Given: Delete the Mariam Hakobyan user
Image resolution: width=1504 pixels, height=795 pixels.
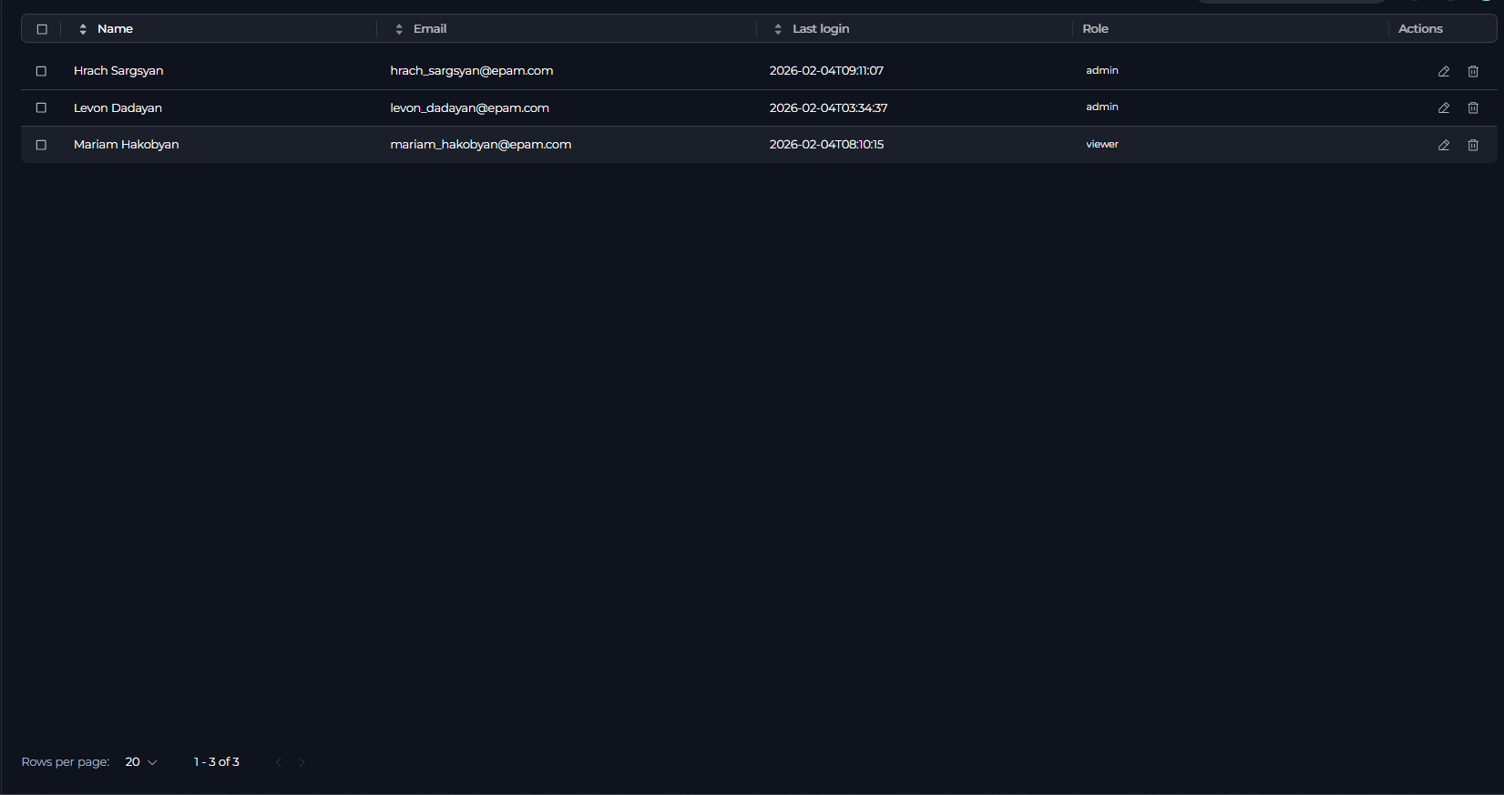Looking at the screenshot, I should click(1473, 145).
